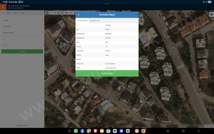The image size is (214, 134).
Task: Click the green Sorgula button
Action: 22,51
